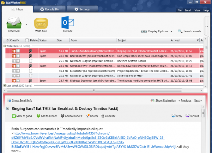The image size is (212, 153).
Task: Open the brownfever.best hyperlink in preview
Action: click(x=88, y=140)
